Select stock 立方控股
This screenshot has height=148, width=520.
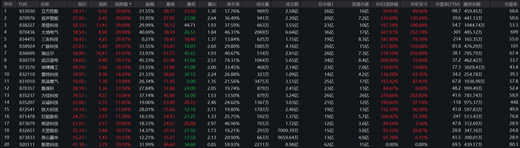(x=50, y=11)
